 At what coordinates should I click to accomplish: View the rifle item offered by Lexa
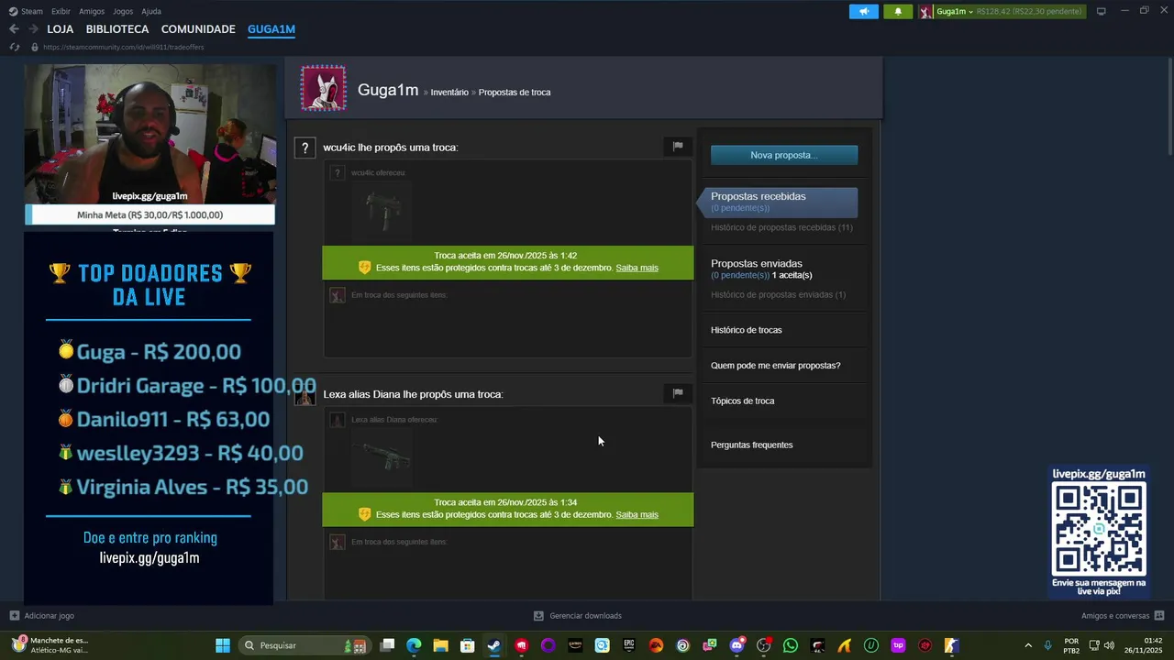pyautogui.click(x=382, y=458)
